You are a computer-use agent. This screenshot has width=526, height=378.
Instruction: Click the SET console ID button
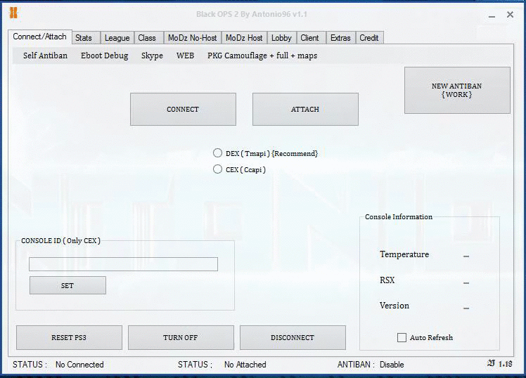pyautogui.click(x=68, y=285)
